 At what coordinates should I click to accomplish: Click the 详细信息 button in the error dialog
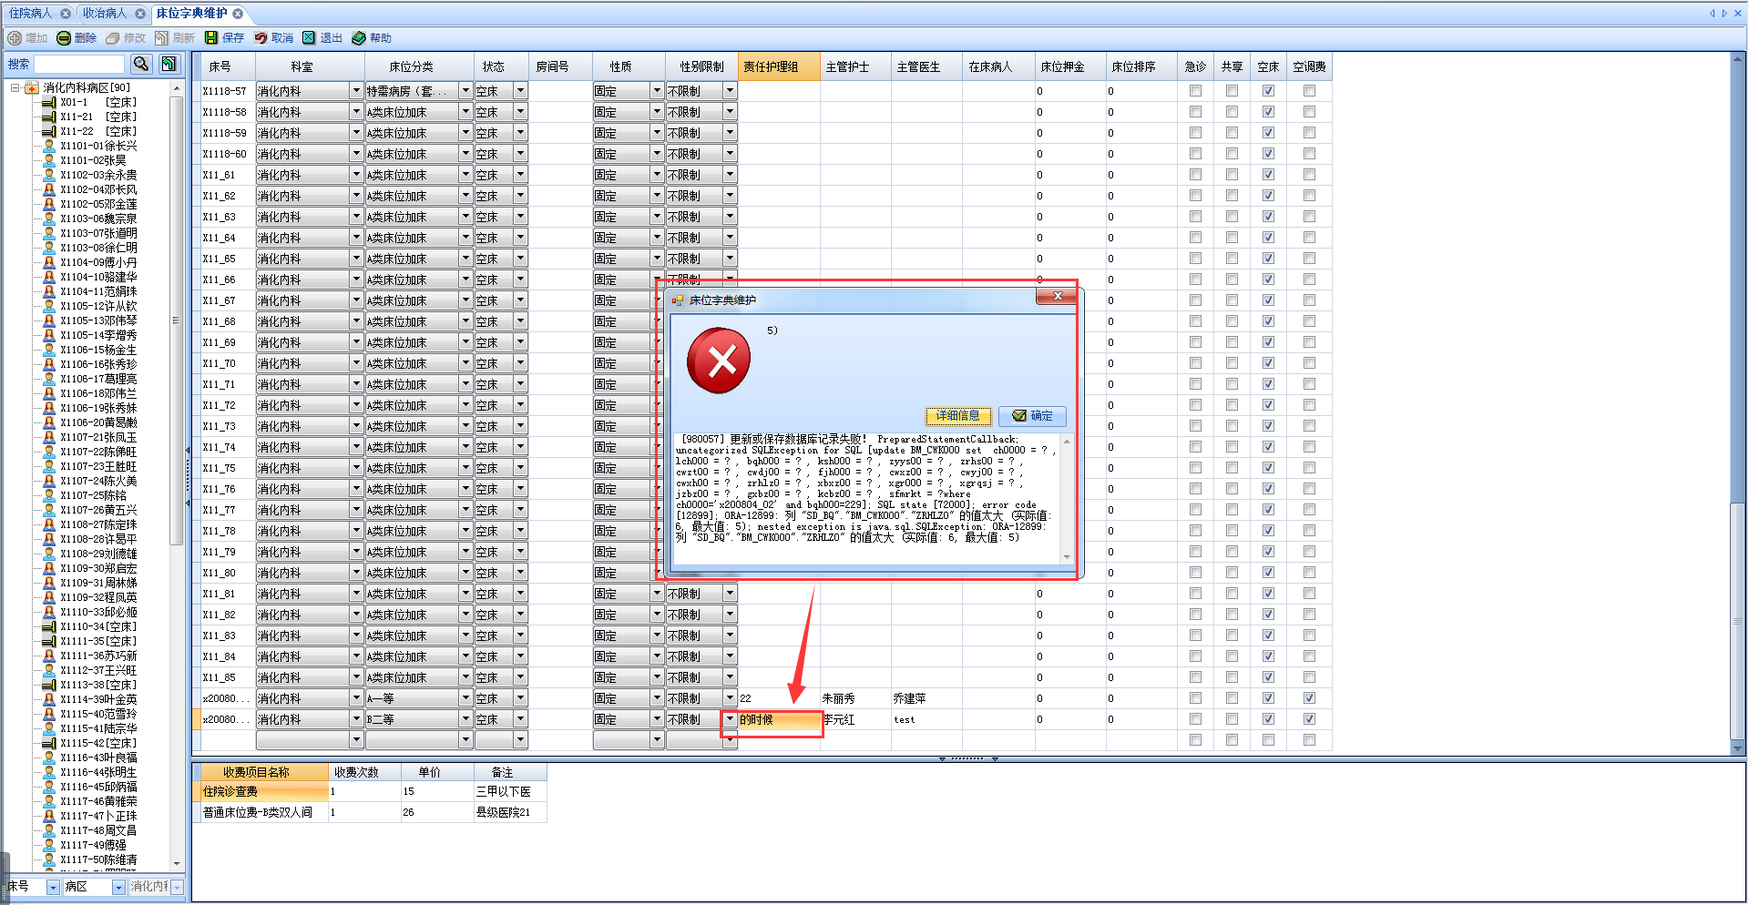[958, 416]
